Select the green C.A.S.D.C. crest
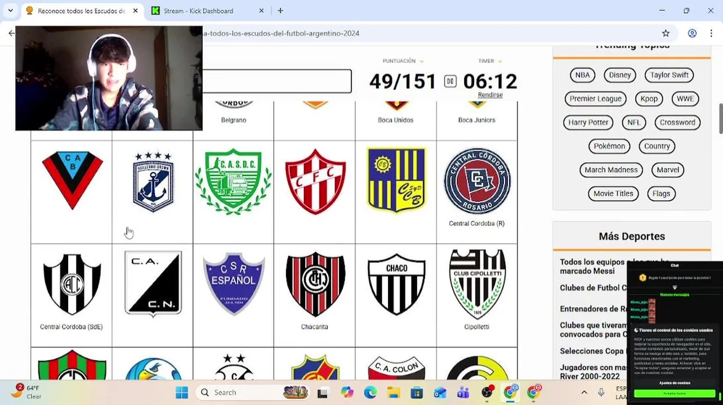723x405 pixels. tap(233, 181)
